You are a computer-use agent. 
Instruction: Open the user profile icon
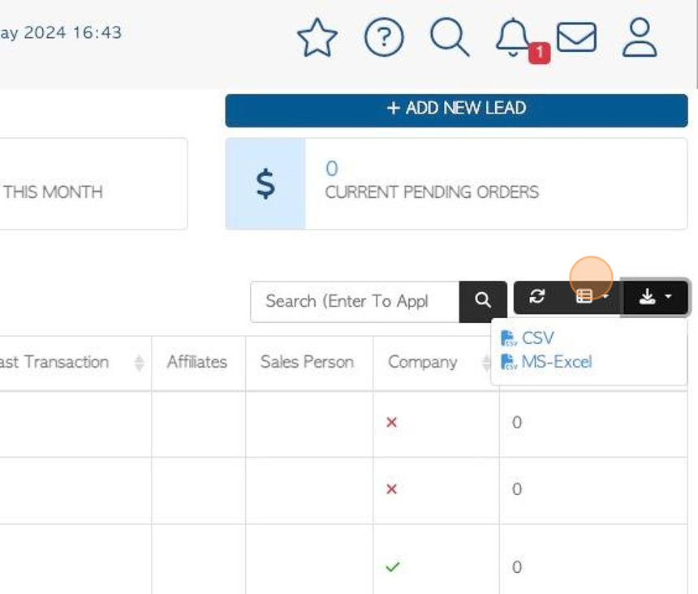coord(640,37)
